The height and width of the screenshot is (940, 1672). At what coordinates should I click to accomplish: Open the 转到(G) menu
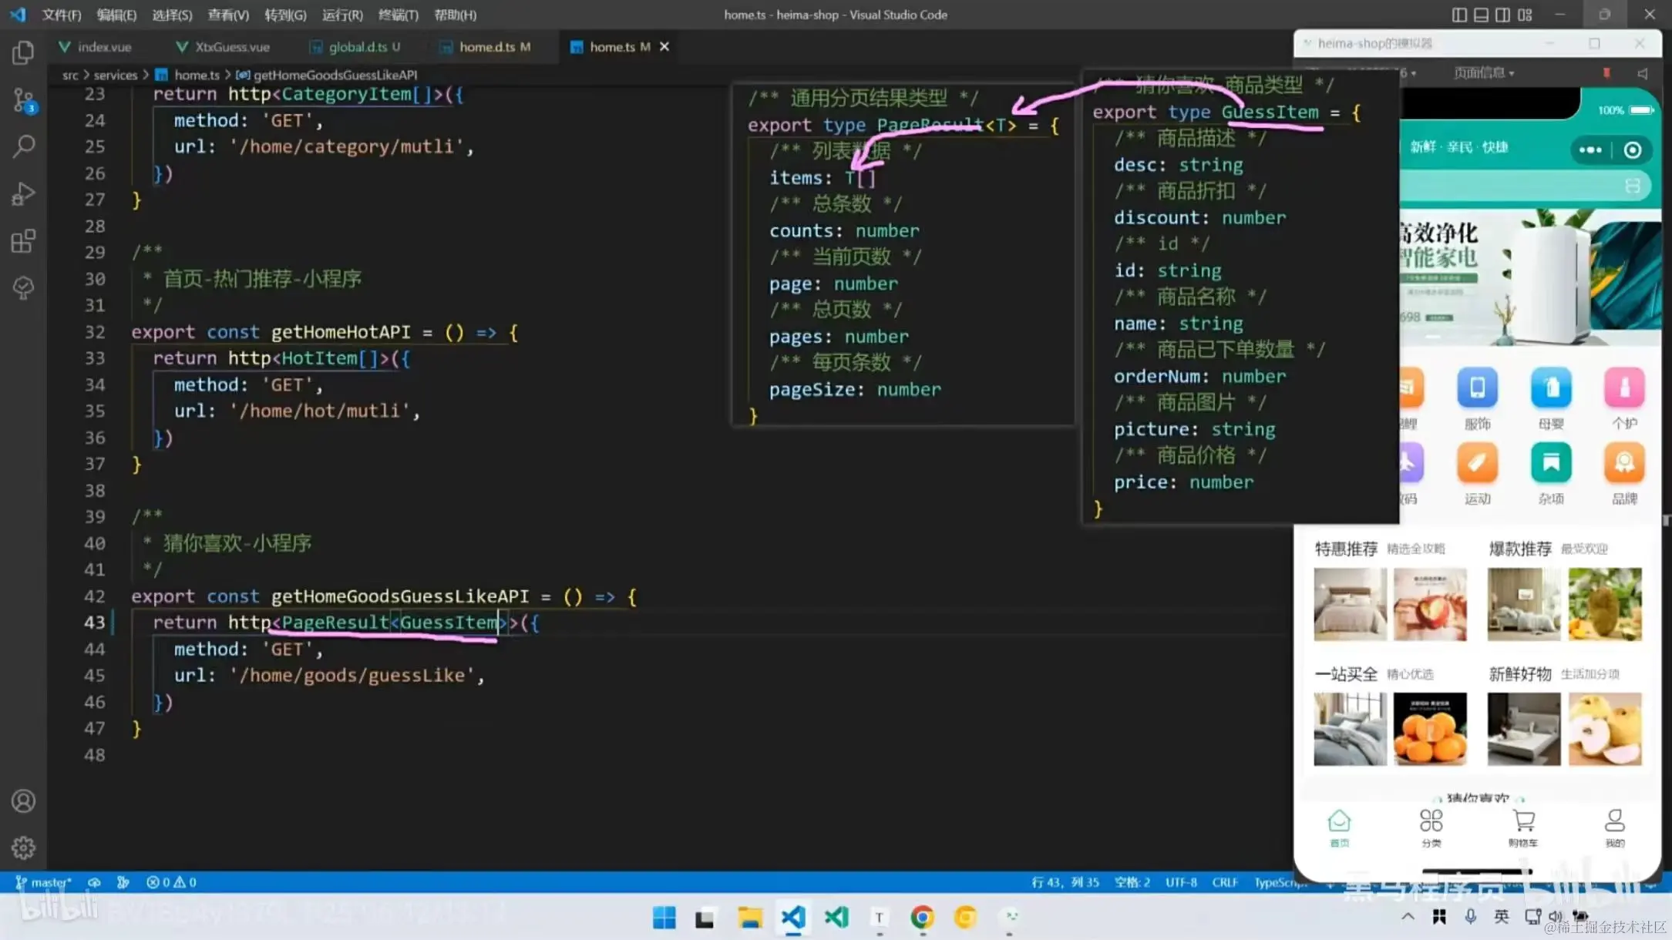285,15
